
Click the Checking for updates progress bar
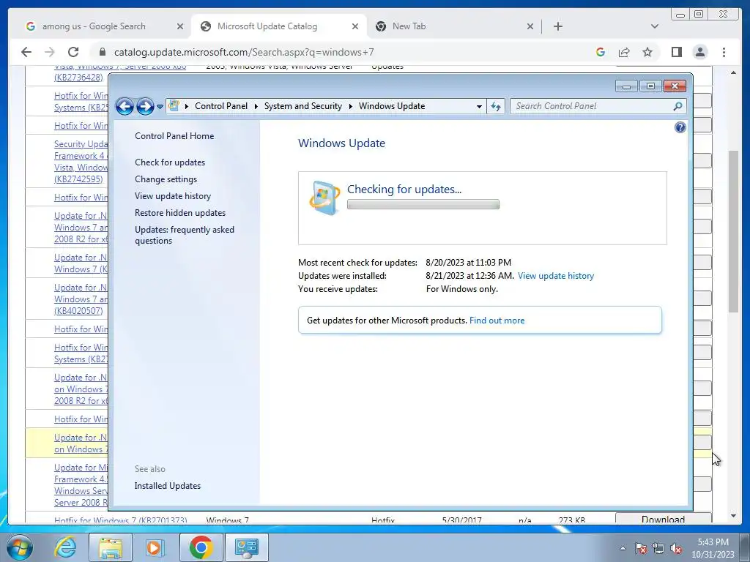[x=423, y=205]
